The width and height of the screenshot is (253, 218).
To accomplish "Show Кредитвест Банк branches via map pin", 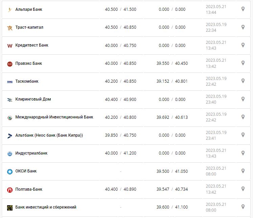I will [243, 45].
